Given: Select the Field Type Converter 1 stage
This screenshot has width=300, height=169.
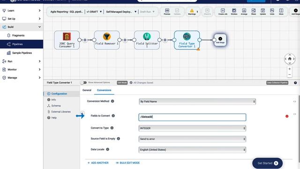Looking at the screenshot, I should [187, 40].
